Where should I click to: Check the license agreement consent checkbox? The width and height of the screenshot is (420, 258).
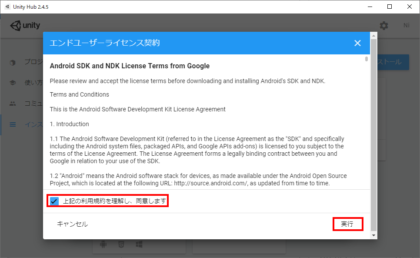[x=54, y=201]
